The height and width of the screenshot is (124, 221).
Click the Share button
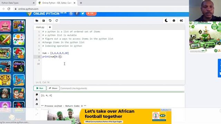[53, 88]
